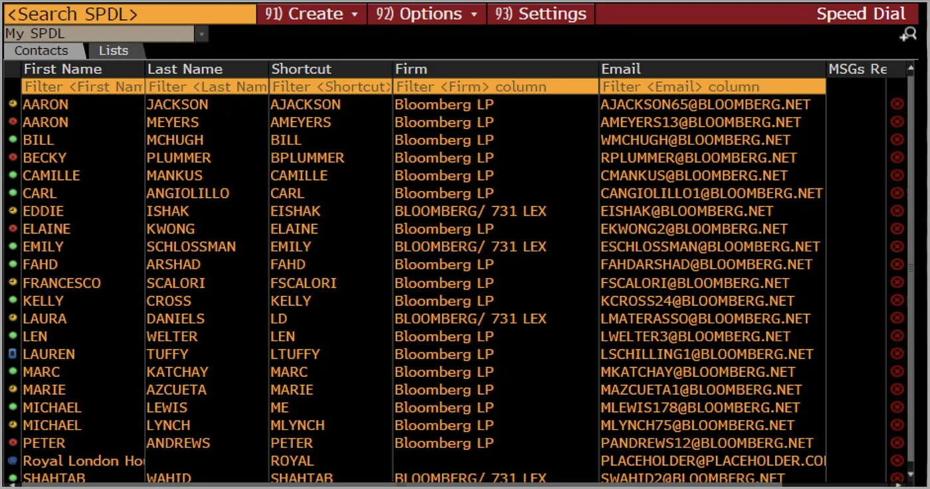This screenshot has width=930, height=489.
Task: Delete the ELAINE KWONG contact entry
Action: pyautogui.click(x=897, y=229)
